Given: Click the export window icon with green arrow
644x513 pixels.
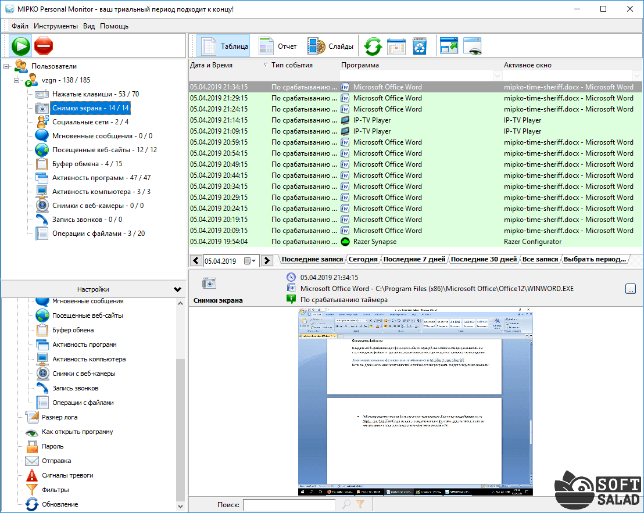Looking at the screenshot, I should (x=449, y=46).
